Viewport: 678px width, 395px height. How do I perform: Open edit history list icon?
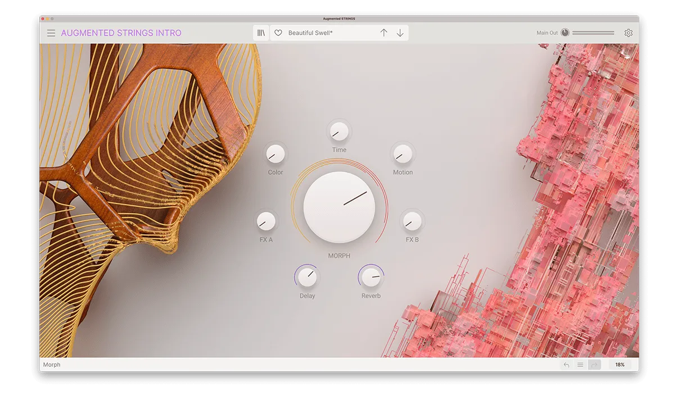[580, 365]
